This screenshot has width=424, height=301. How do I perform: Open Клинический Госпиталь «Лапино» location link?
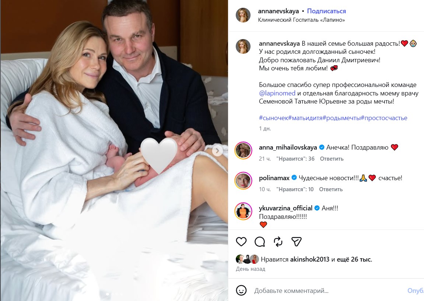(x=302, y=20)
